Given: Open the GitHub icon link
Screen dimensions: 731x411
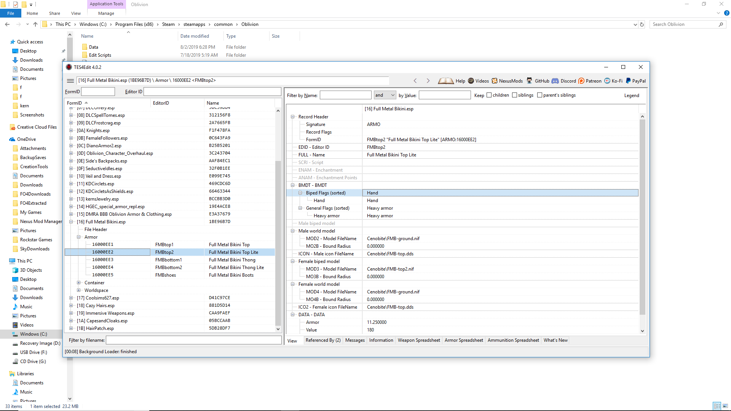Looking at the screenshot, I should [x=530, y=81].
